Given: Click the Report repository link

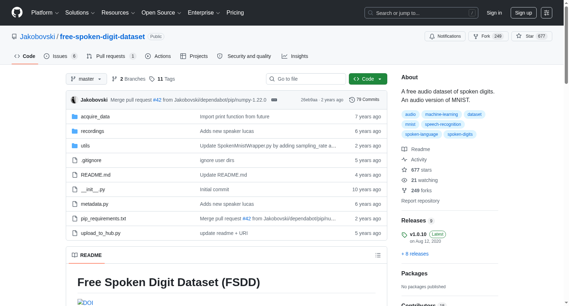Looking at the screenshot, I should [x=420, y=201].
